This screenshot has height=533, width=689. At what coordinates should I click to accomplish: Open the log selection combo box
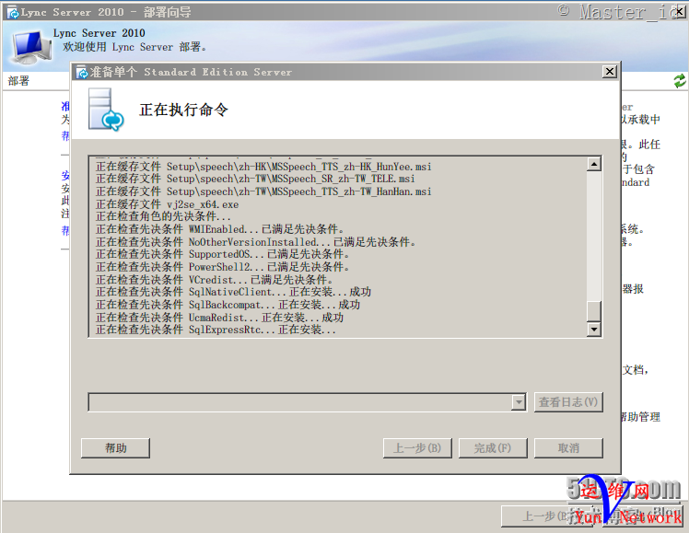[x=307, y=401]
